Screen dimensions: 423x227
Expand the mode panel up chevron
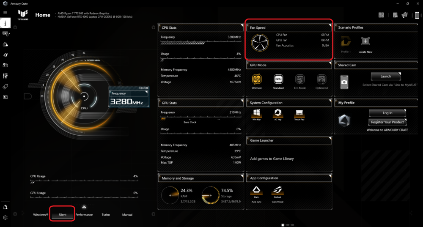pos(84,207)
